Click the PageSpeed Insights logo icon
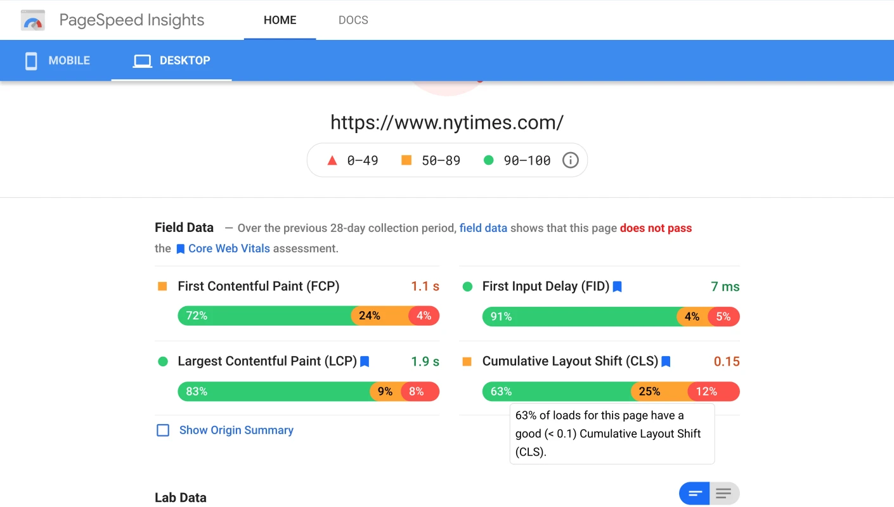 pyautogui.click(x=32, y=20)
